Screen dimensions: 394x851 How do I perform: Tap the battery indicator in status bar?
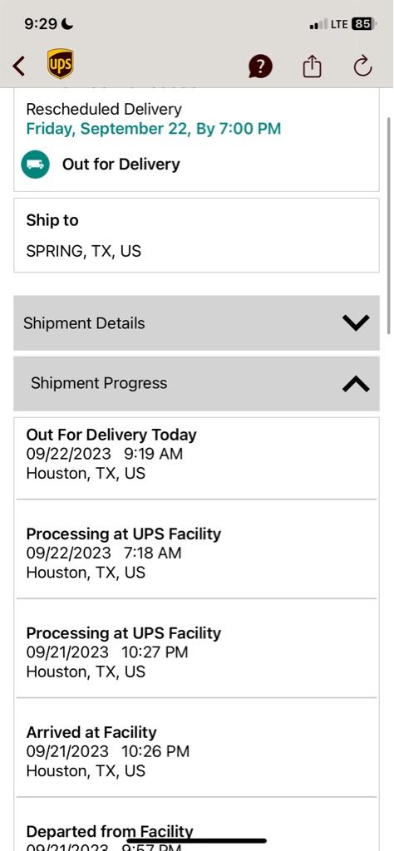click(x=362, y=24)
